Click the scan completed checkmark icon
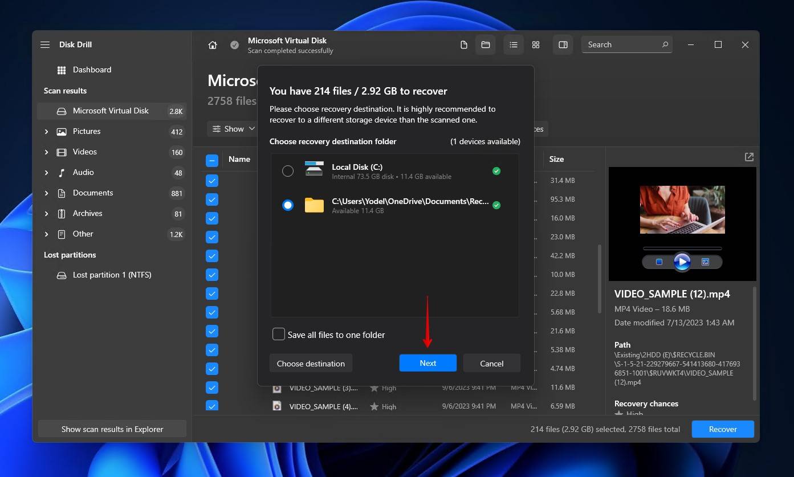 [x=234, y=45]
